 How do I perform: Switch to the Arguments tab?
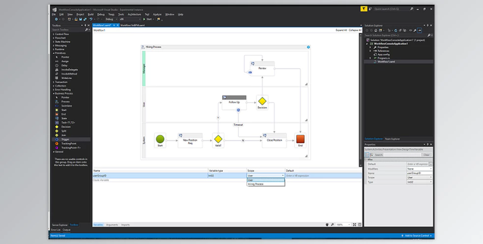(112, 225)
